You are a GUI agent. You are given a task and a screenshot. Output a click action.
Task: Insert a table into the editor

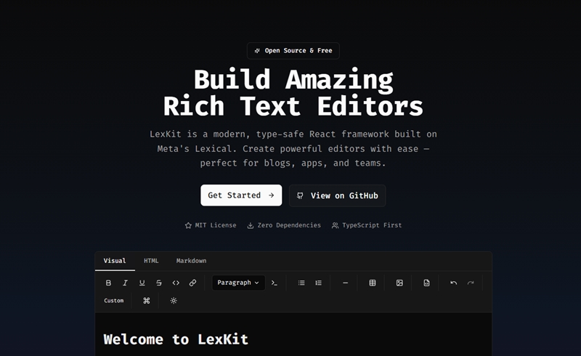(373, 283)
